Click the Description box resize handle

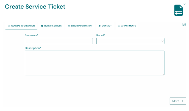(x=163, y=74)
